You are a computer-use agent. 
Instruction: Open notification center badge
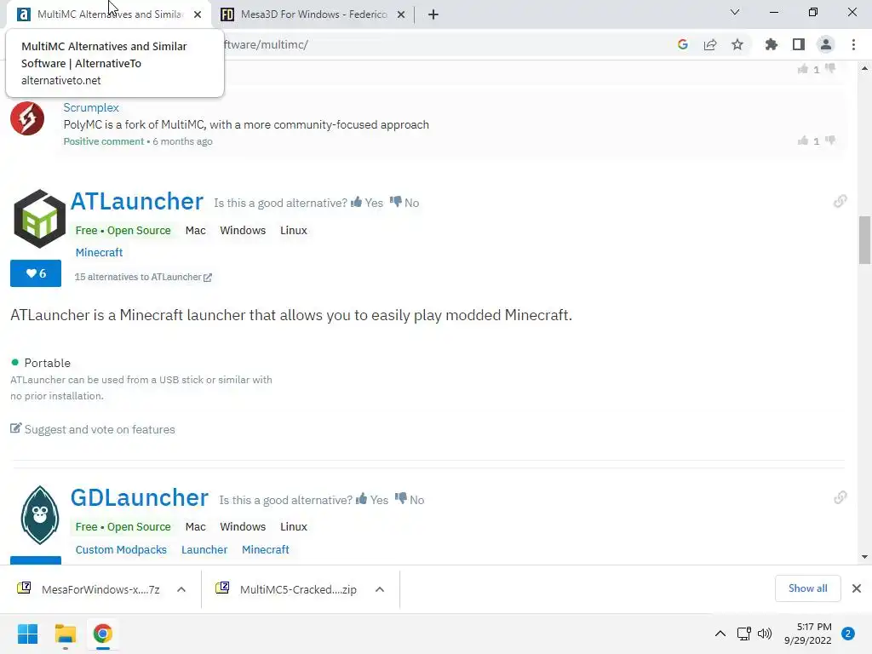pyautogui.click(x=848, y=634)
